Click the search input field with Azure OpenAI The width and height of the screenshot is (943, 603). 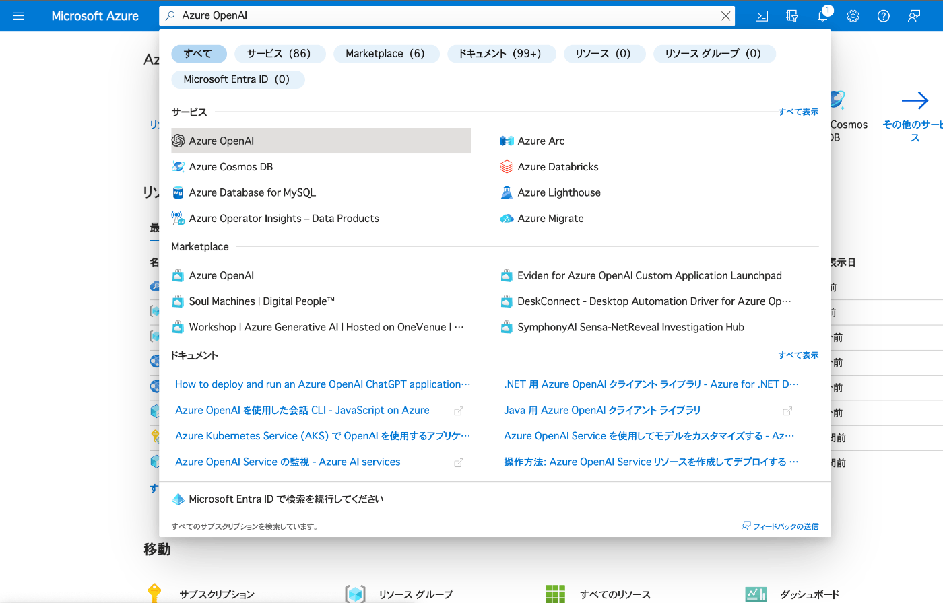447,16
